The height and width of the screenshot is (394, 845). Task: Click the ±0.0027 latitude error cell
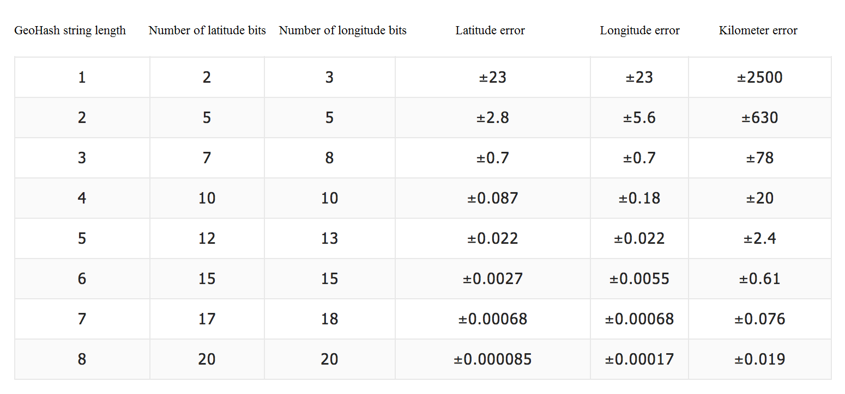493,279
